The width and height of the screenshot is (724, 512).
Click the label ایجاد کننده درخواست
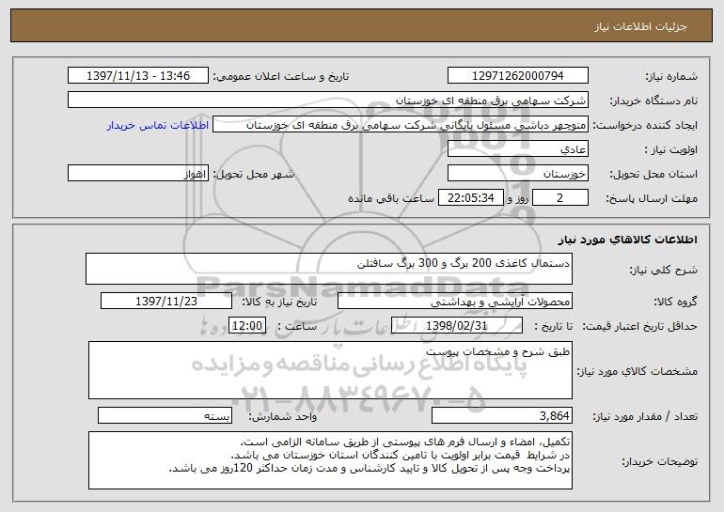(645, 126)
